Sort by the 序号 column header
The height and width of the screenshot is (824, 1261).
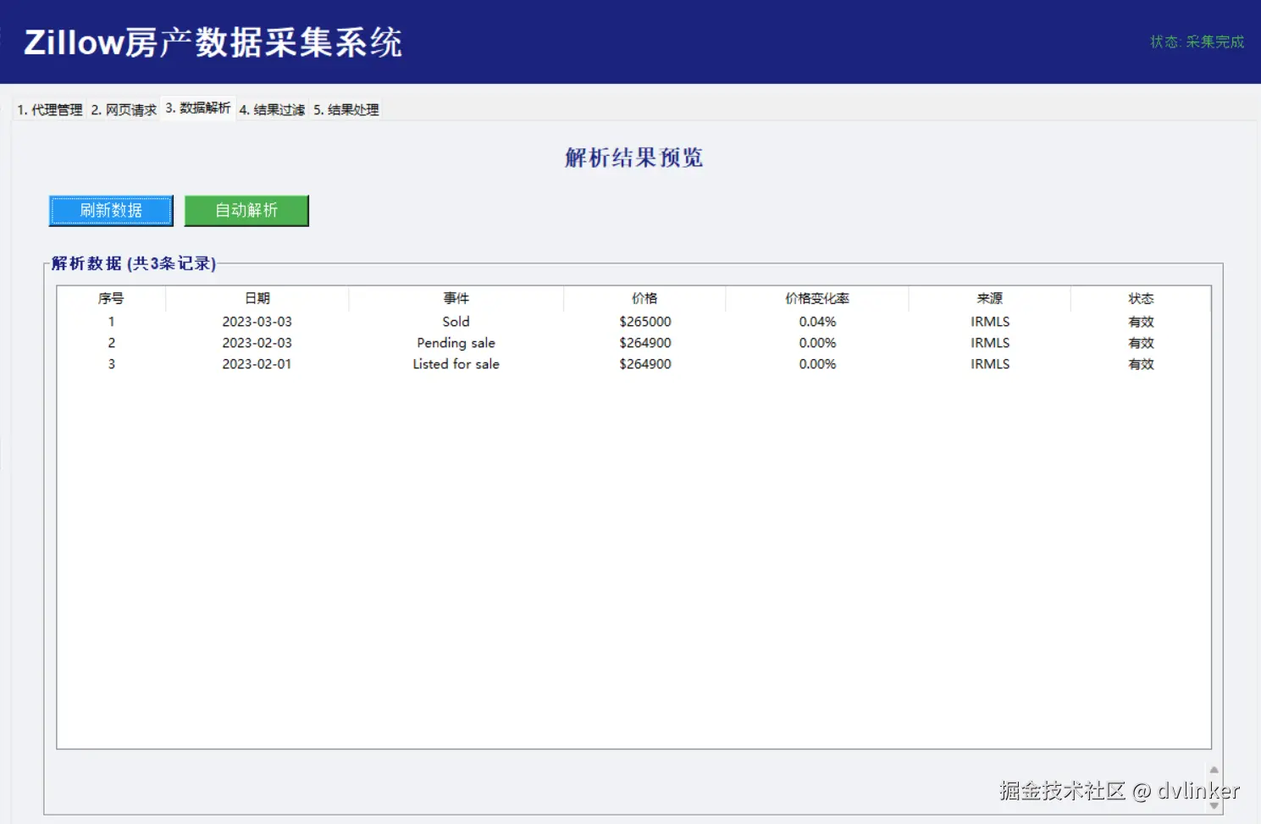click(x=111, y=298)
